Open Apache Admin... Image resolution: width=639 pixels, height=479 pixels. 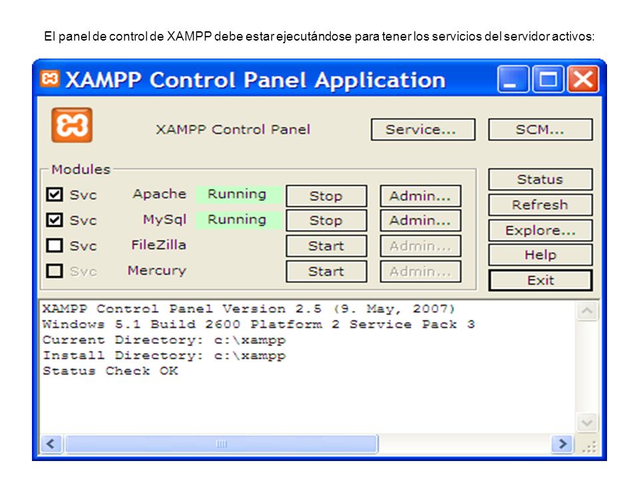(421, 196)
